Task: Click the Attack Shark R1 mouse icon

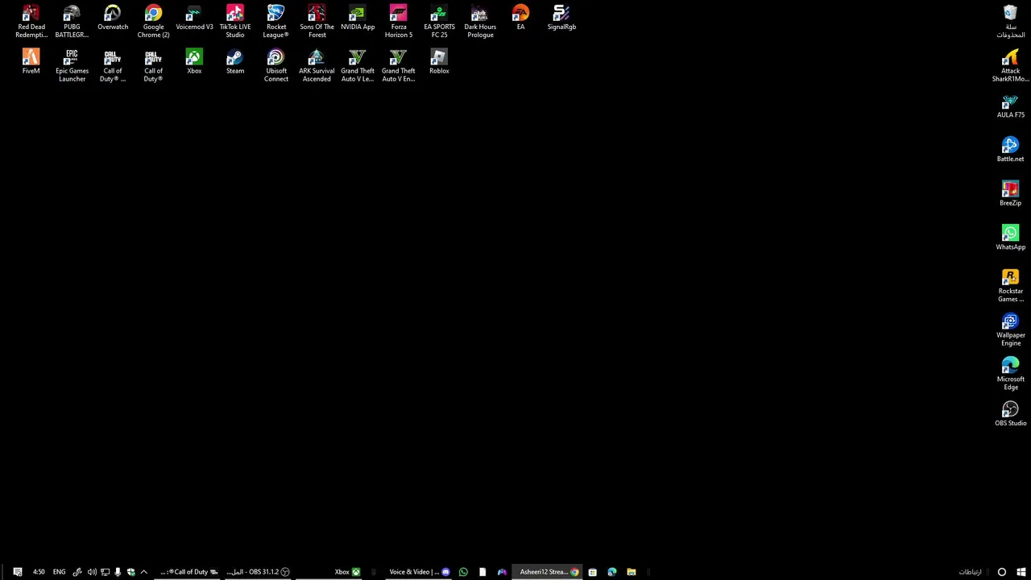Action: pyautogui.click(x=1010, y=65)
